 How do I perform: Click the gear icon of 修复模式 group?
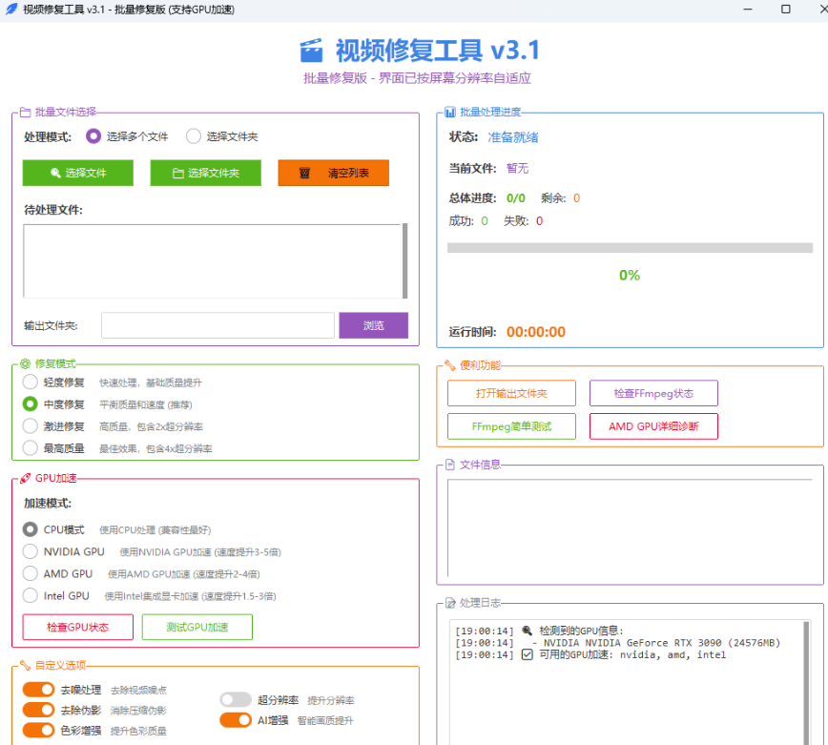point(25,363)
